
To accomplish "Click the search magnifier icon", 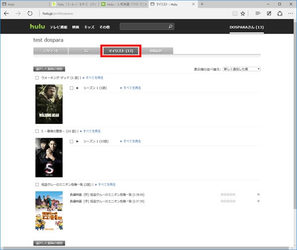I will click(x=170, y=27).
